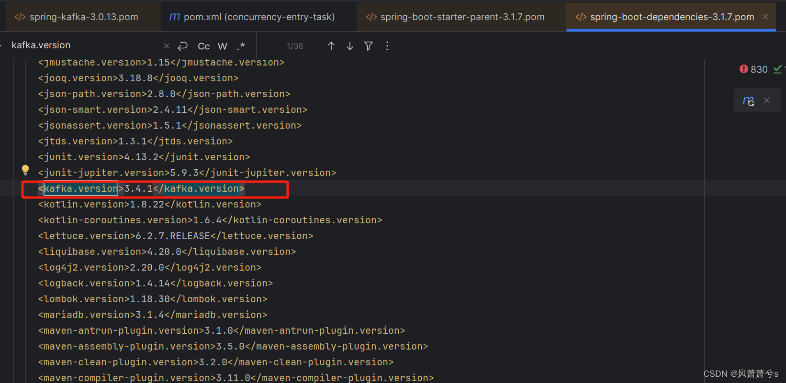Toggle Match Case (Cc) option
Screen dimensions: 786x383
[204, 46]
